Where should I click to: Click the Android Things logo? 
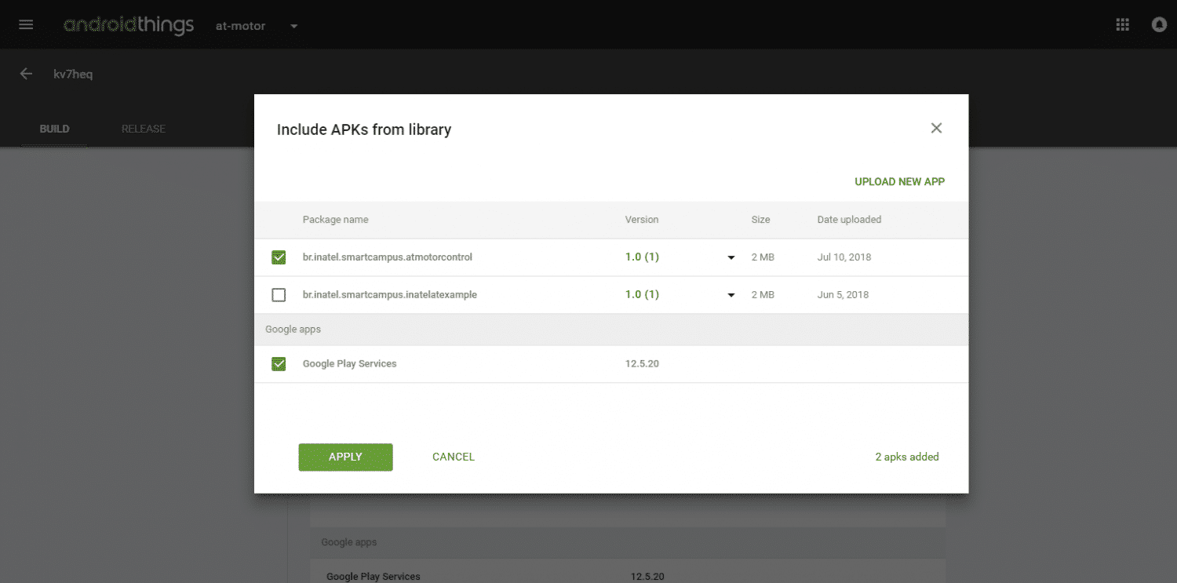(x=129, y=25)
